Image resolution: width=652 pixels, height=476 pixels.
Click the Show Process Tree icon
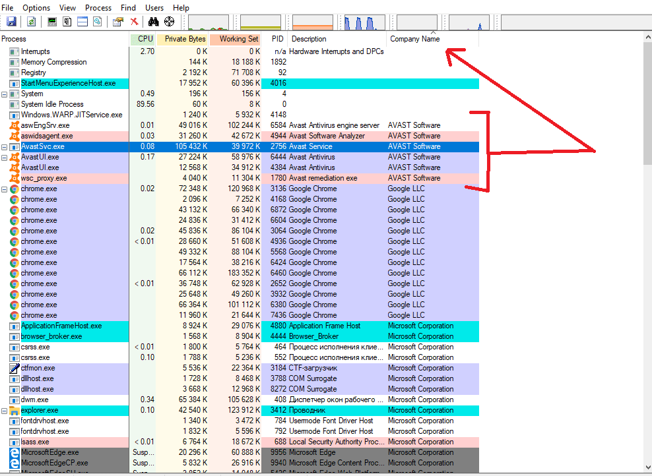pyautogui.click(x=67, y=22)
